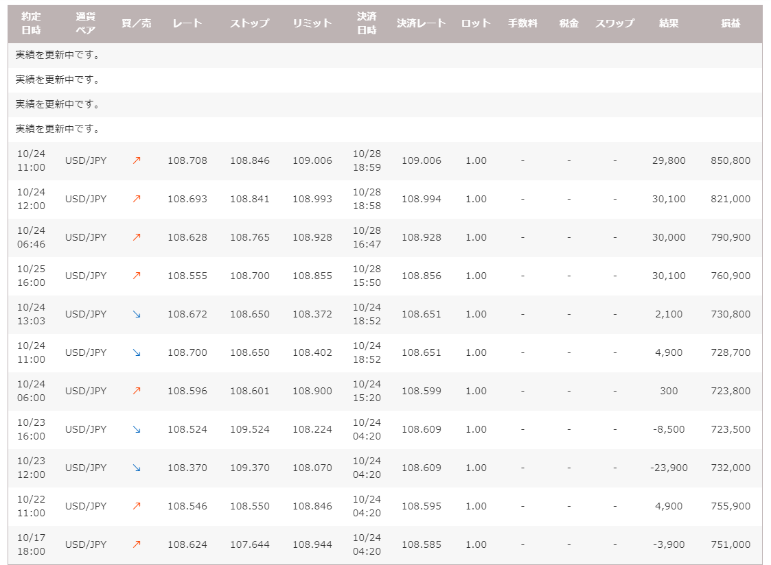Click the ストップ column header

click(250, 23)
